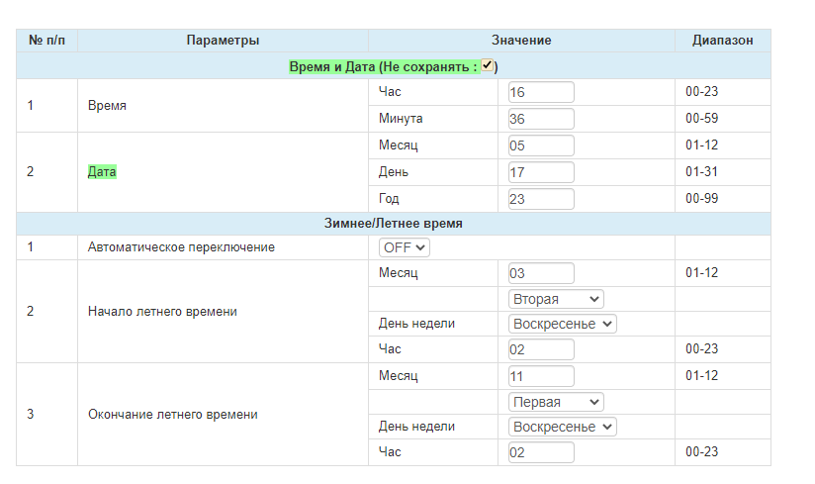Image resolution: width=815 pixels, height=484 pixels.
Task: Open the 'Первая' week dropdown
Action: tap(556, 402)
